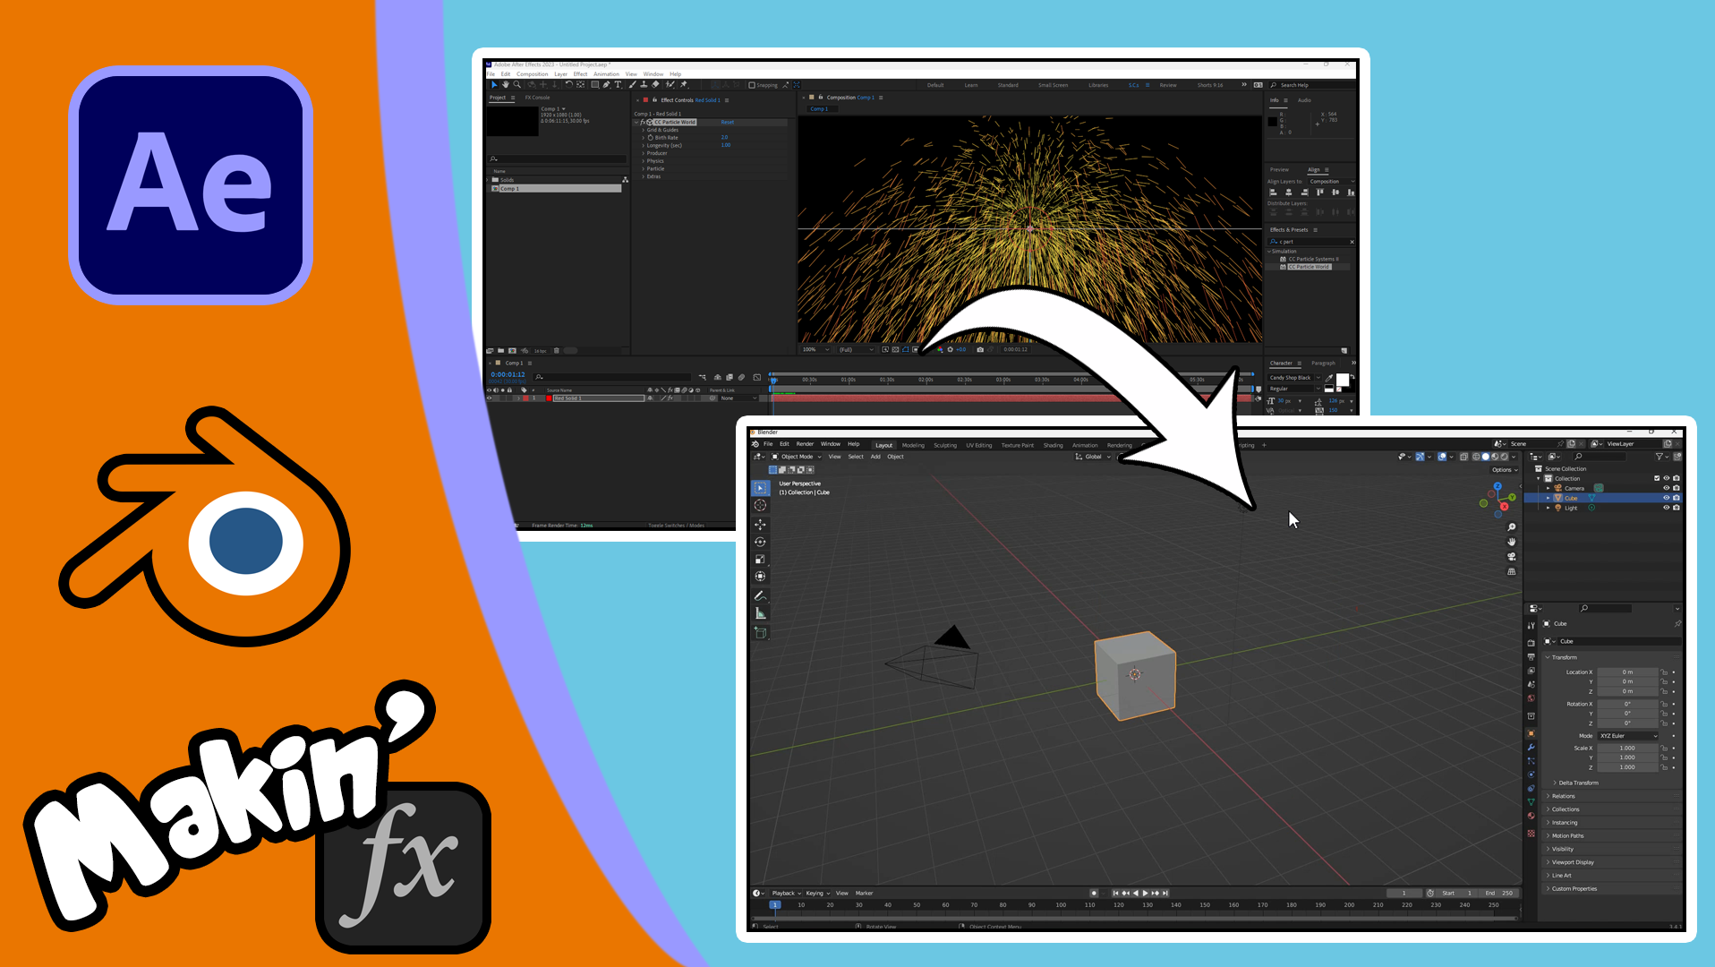Viewport: 1715px width, 967px height.
Task: Toggle Scale X lock in Blender
Action: tap(1665, 749)
